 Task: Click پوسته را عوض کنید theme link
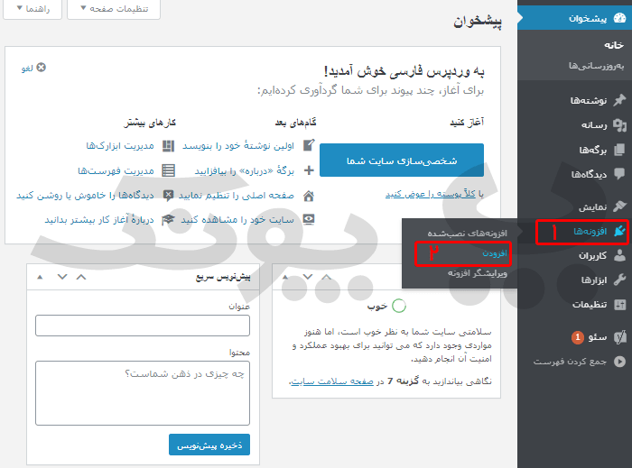[431, 195]
